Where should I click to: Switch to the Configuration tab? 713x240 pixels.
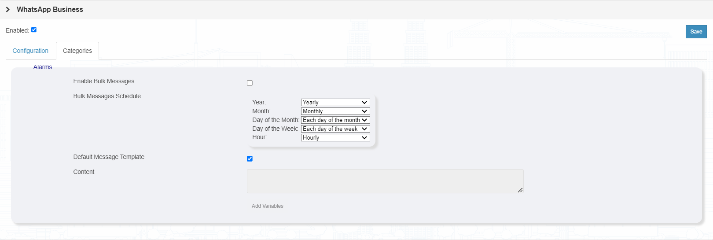pos(30,51)
